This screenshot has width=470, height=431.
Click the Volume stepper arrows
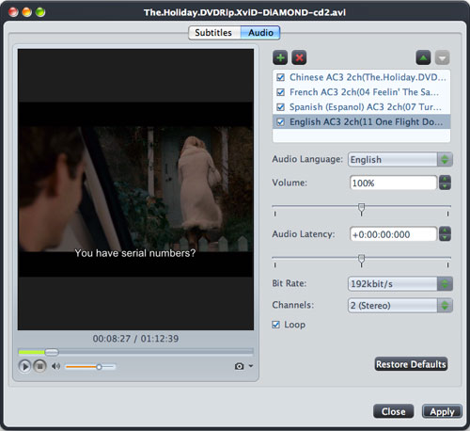445,183
